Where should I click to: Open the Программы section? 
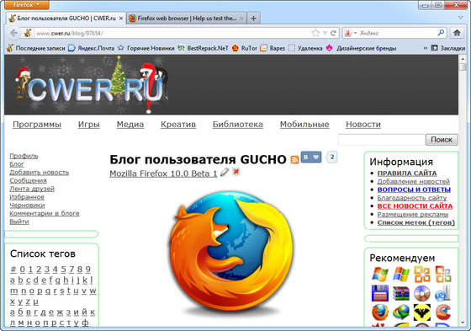(37, 125)
